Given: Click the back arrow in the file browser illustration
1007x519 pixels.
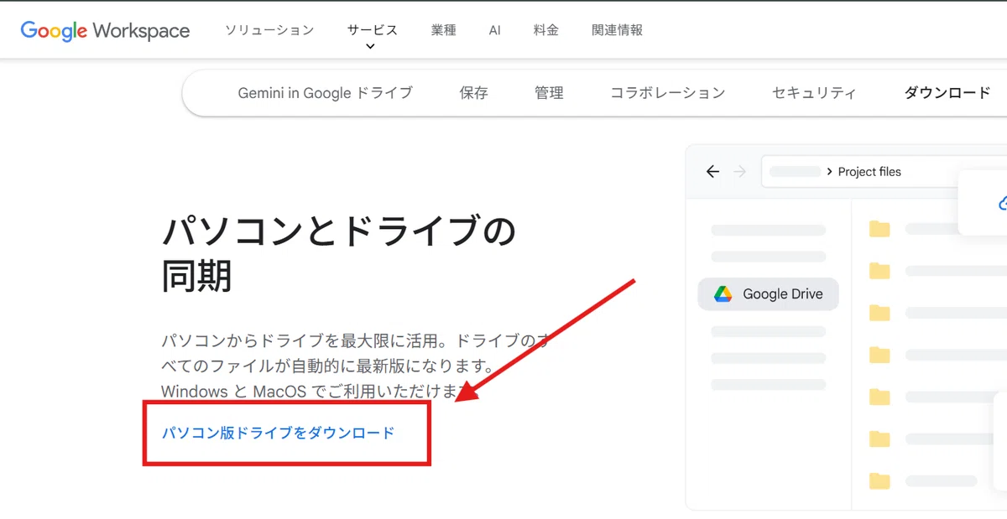Looking at the screenshot, I should 712,172.
